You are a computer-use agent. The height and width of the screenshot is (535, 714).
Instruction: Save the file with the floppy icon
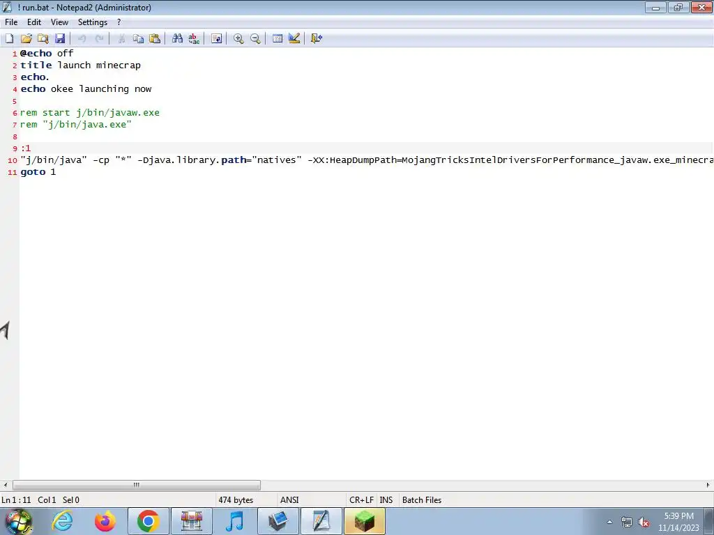[60, 39]
